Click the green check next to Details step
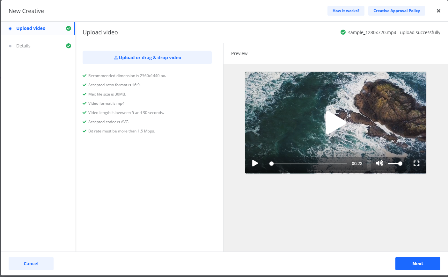This screenshot has width=448, height=277. tap(68, 46)
